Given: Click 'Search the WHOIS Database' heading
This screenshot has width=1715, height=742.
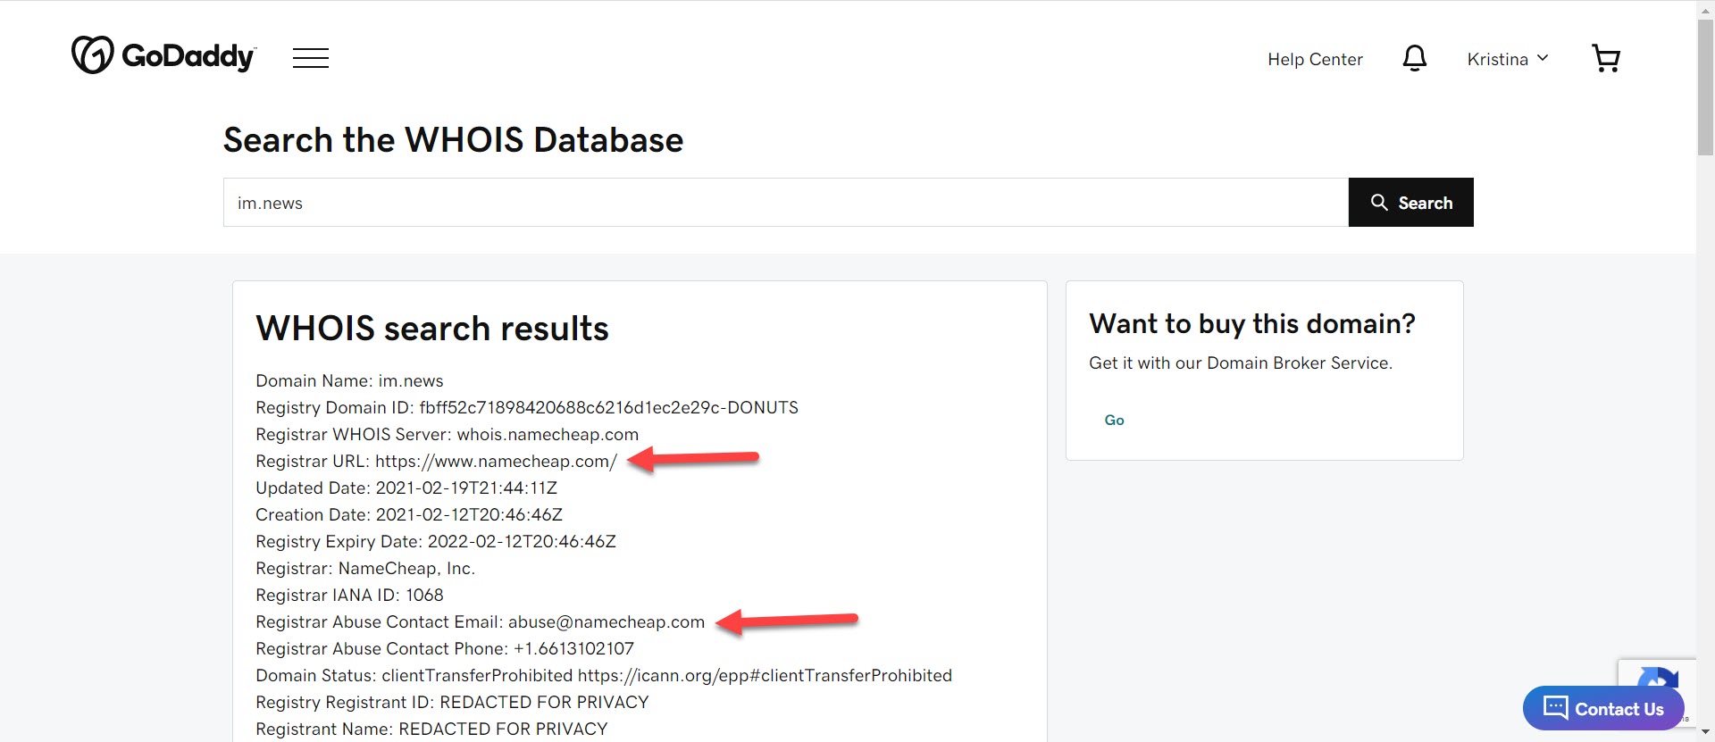Looking at the screenshot, I should click(453, 140).
